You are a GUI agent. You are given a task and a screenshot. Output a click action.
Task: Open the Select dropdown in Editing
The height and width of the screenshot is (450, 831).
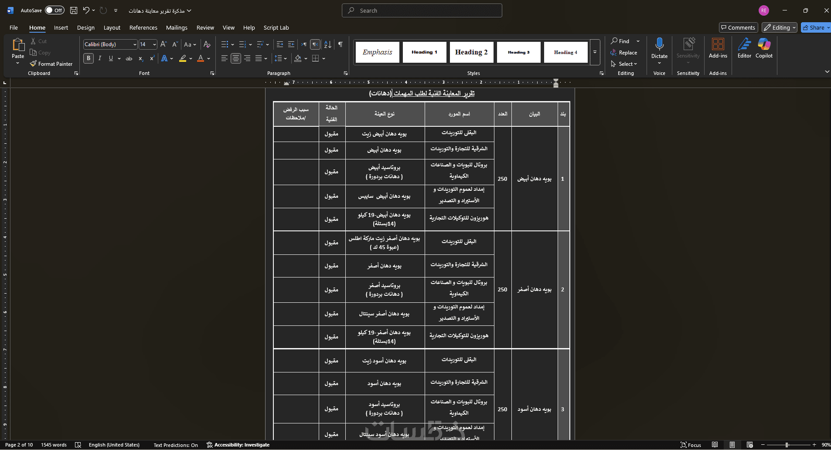click(624, 64)
